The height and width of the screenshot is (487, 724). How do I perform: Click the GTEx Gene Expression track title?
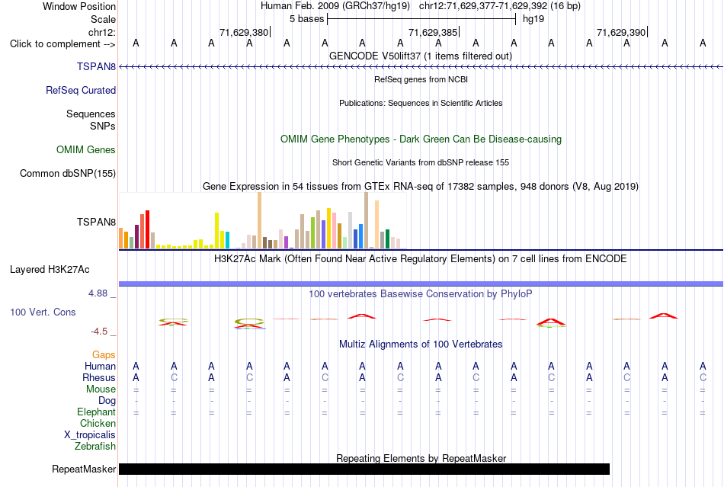pyautogui.click(x=421, y=187)
